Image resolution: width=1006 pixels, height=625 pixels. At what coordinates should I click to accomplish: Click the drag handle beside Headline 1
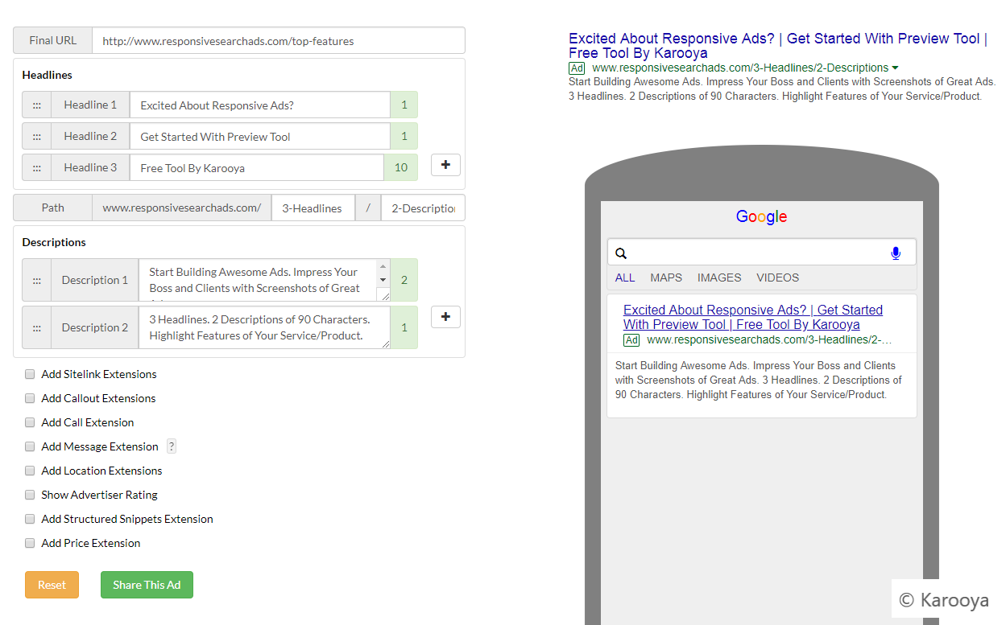[x=36, y=105]
